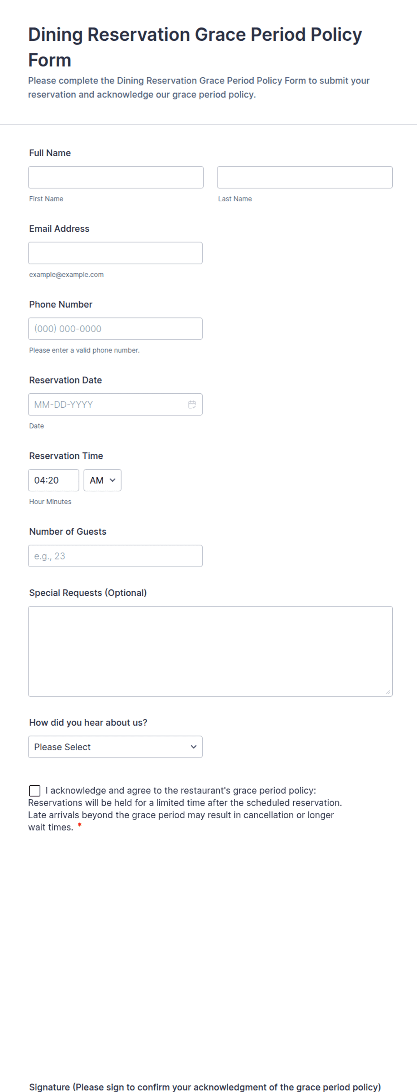This screenshot has height=1092, width=417.
Task: Click the grace period acknowledgment text
Action: 185,809
